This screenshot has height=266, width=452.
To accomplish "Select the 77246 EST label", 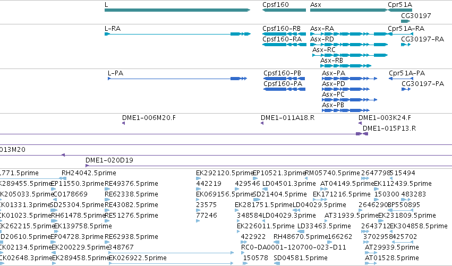I will point(207,216).
